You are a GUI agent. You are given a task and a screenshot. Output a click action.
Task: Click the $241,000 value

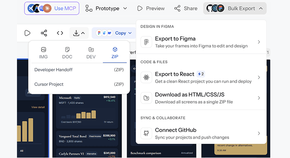[109, 153]
